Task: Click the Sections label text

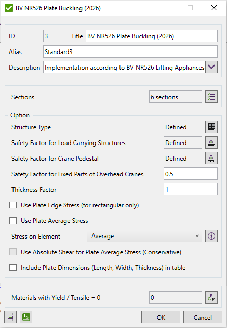Action: pos(23,97)
